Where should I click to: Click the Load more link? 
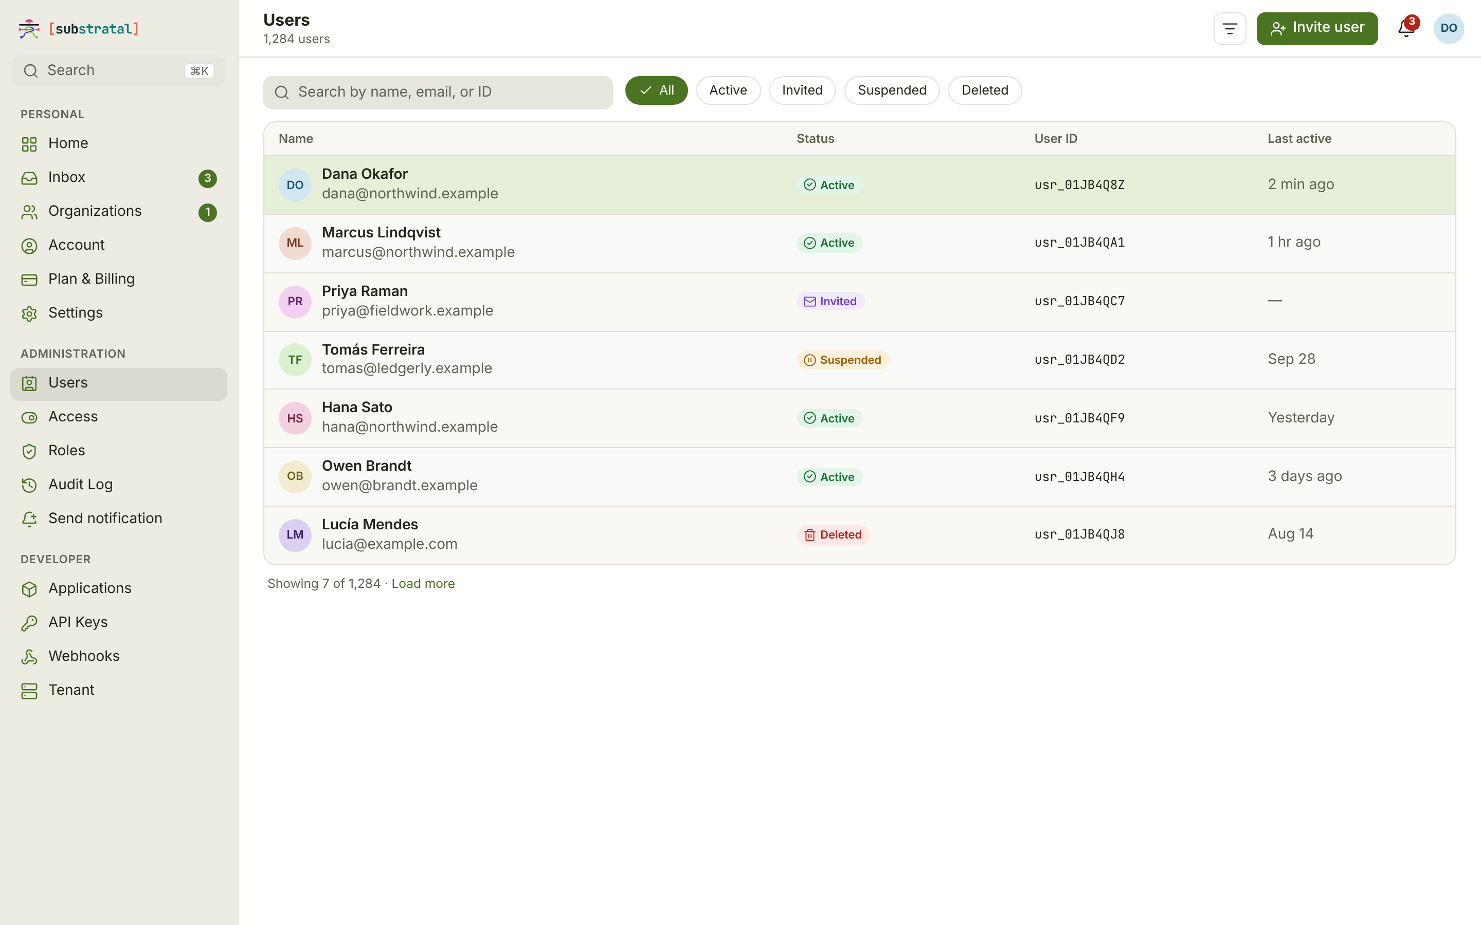[x=423, y=584]
